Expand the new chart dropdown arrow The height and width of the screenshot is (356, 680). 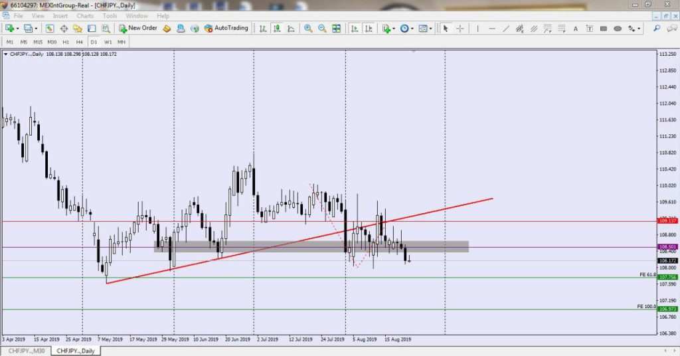click(x=17, y=29)
